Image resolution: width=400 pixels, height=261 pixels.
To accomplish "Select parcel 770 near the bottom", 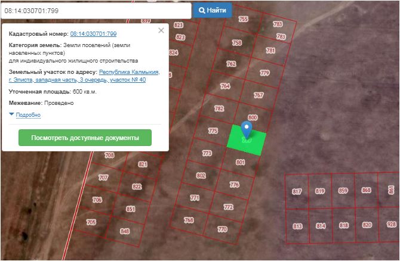I will tap(222, 229).
